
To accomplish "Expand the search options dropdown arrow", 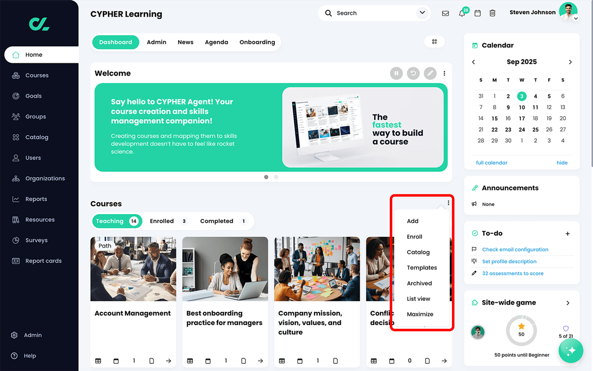I will [x=421, y=13].
